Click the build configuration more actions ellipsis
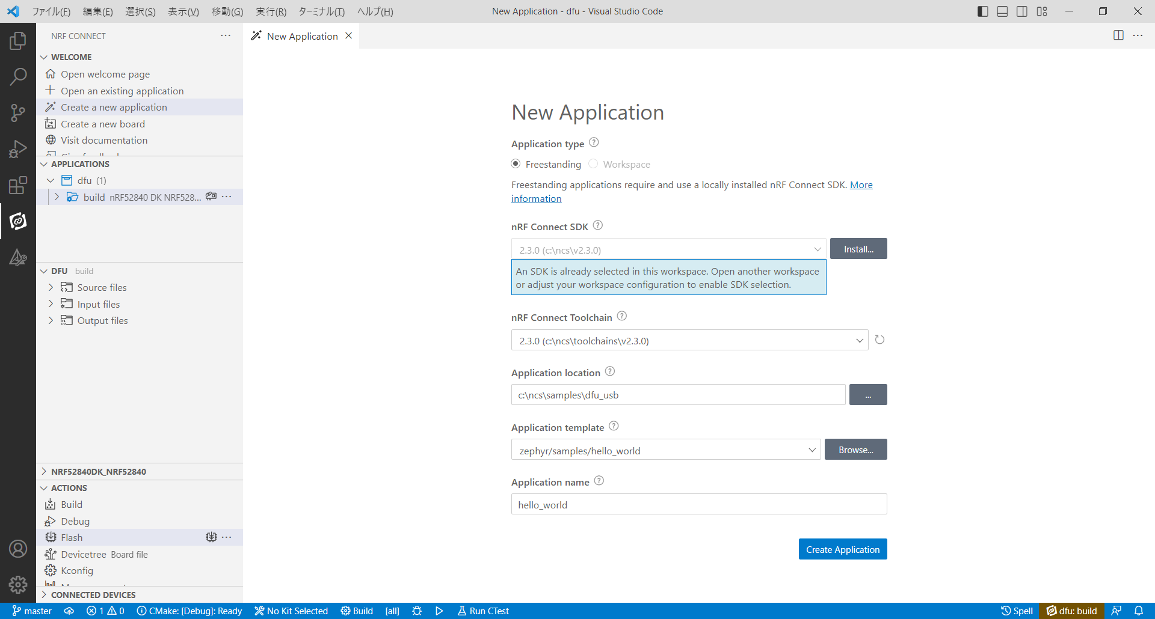The height and width of the screenshot is (619, 1155). tap(227, 197)
